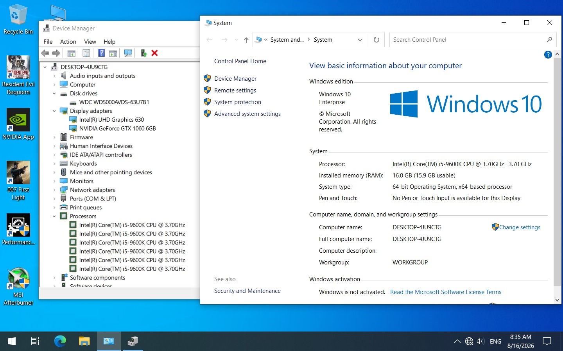This screenshot has width=563, height=351.
Task: Click the blue Help question-mark toolbar icon
Action: coord(101,53)
